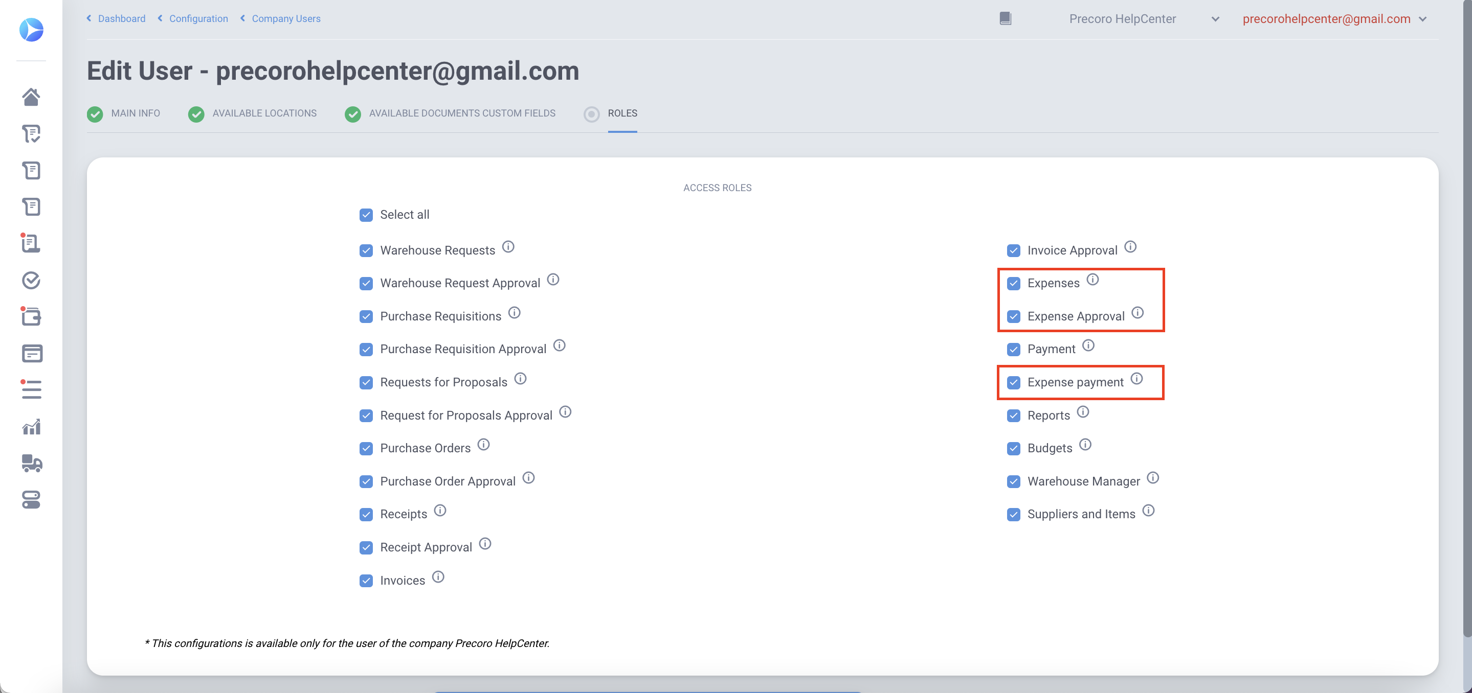The image size is (1472, 693).
Task: Open the circled checkmark approval sidebar icon
Action: 31,280
